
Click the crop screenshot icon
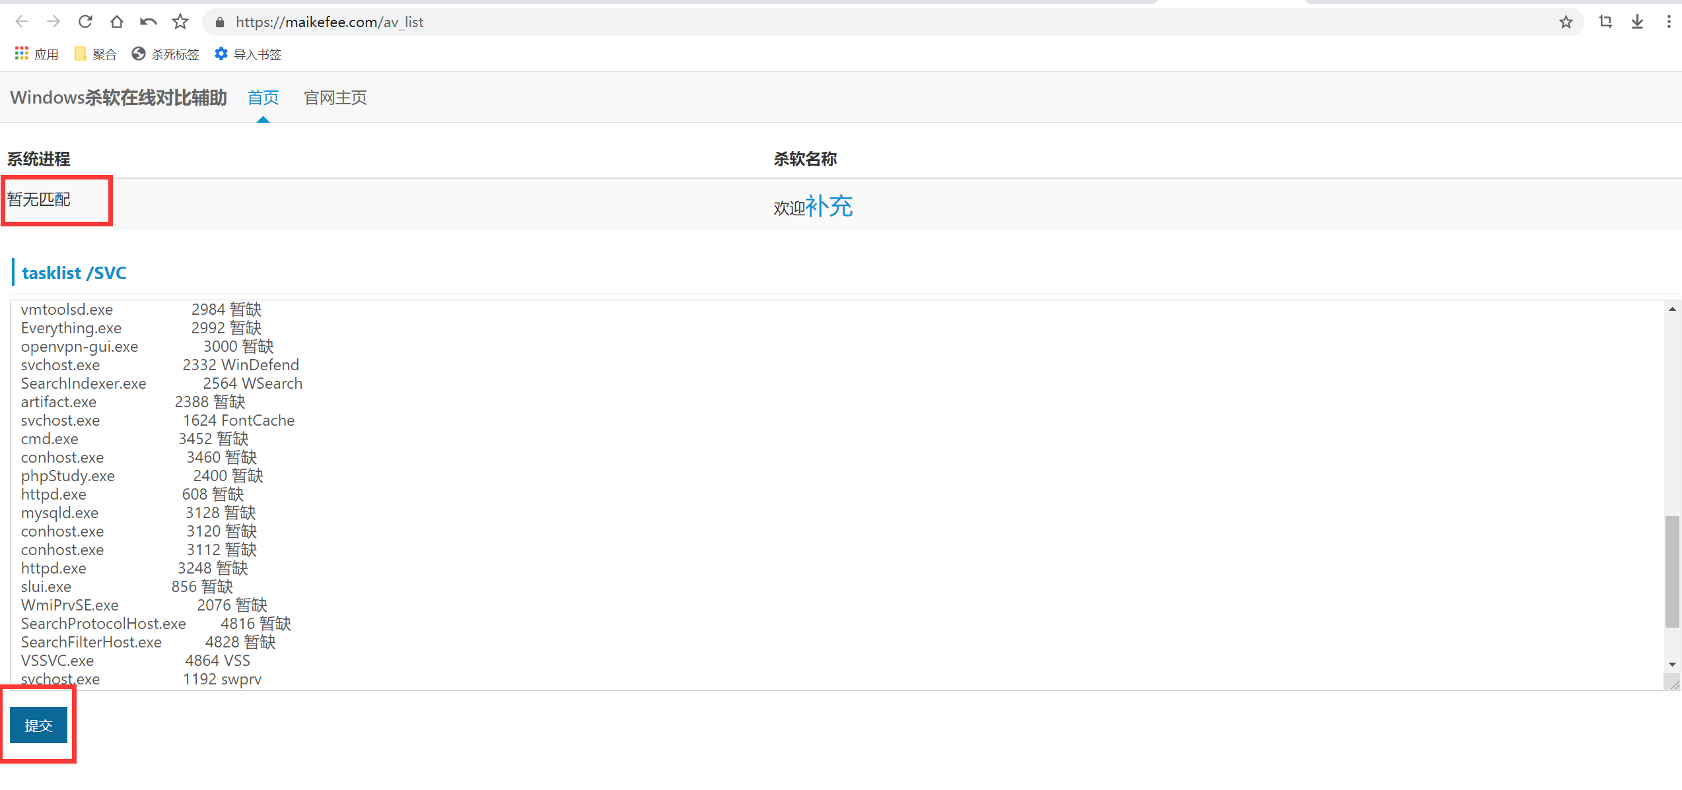pyautogui.click(x=1605, y=22)
